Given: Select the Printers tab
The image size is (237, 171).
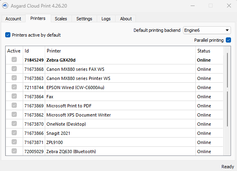Looking at the screenshot, I should coord(38,18).
